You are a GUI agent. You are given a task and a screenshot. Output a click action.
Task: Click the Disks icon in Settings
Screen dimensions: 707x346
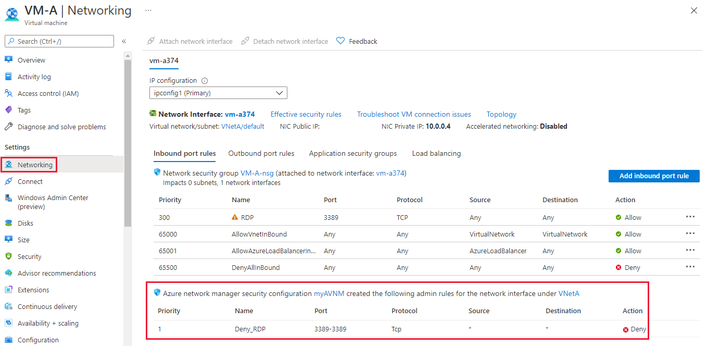click(8, 223)
